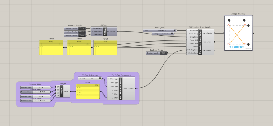Click the Offset Options output port label
Viewport: 273px width, 126px height.
(129, 88)
